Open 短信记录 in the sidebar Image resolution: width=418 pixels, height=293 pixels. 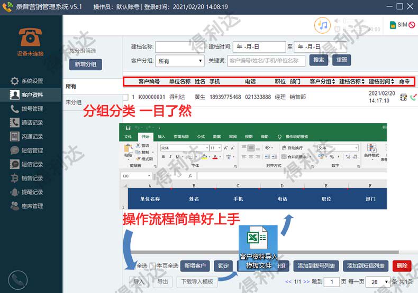pyautogui.click(x=26, y=164)
